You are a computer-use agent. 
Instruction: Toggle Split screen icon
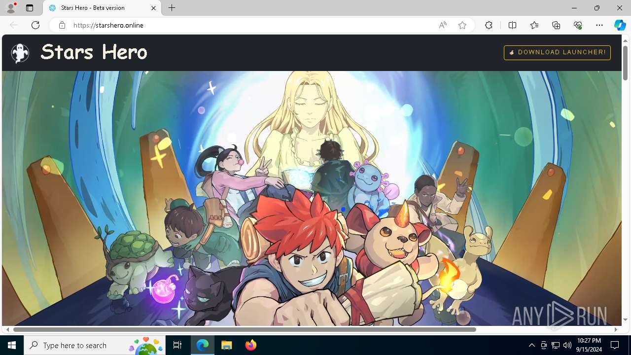click(x=512, y=25)
